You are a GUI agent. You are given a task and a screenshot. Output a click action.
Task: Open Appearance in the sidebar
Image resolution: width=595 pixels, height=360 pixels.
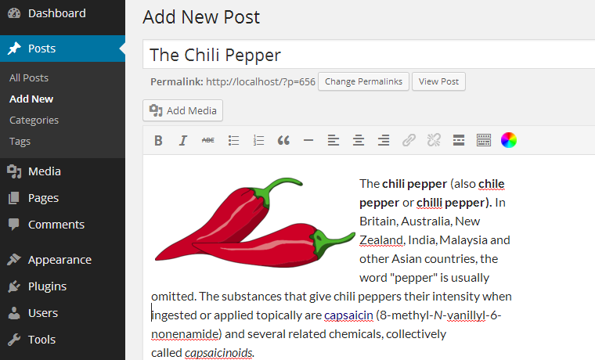pyautogui.click(x=63, y=260)
